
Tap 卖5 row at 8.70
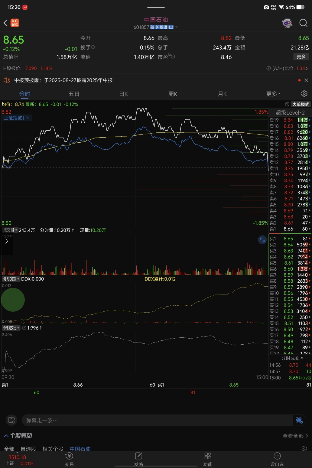[290, 205]
